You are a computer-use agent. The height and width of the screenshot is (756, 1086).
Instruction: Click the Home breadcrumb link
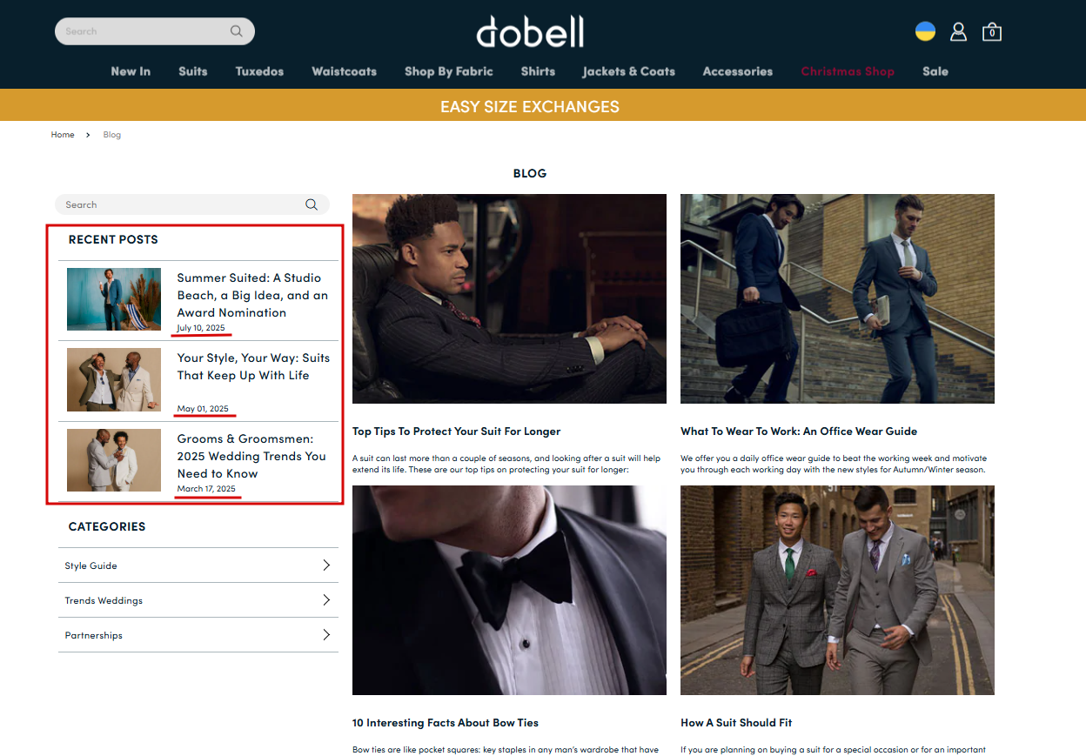[x=63, y=135]
